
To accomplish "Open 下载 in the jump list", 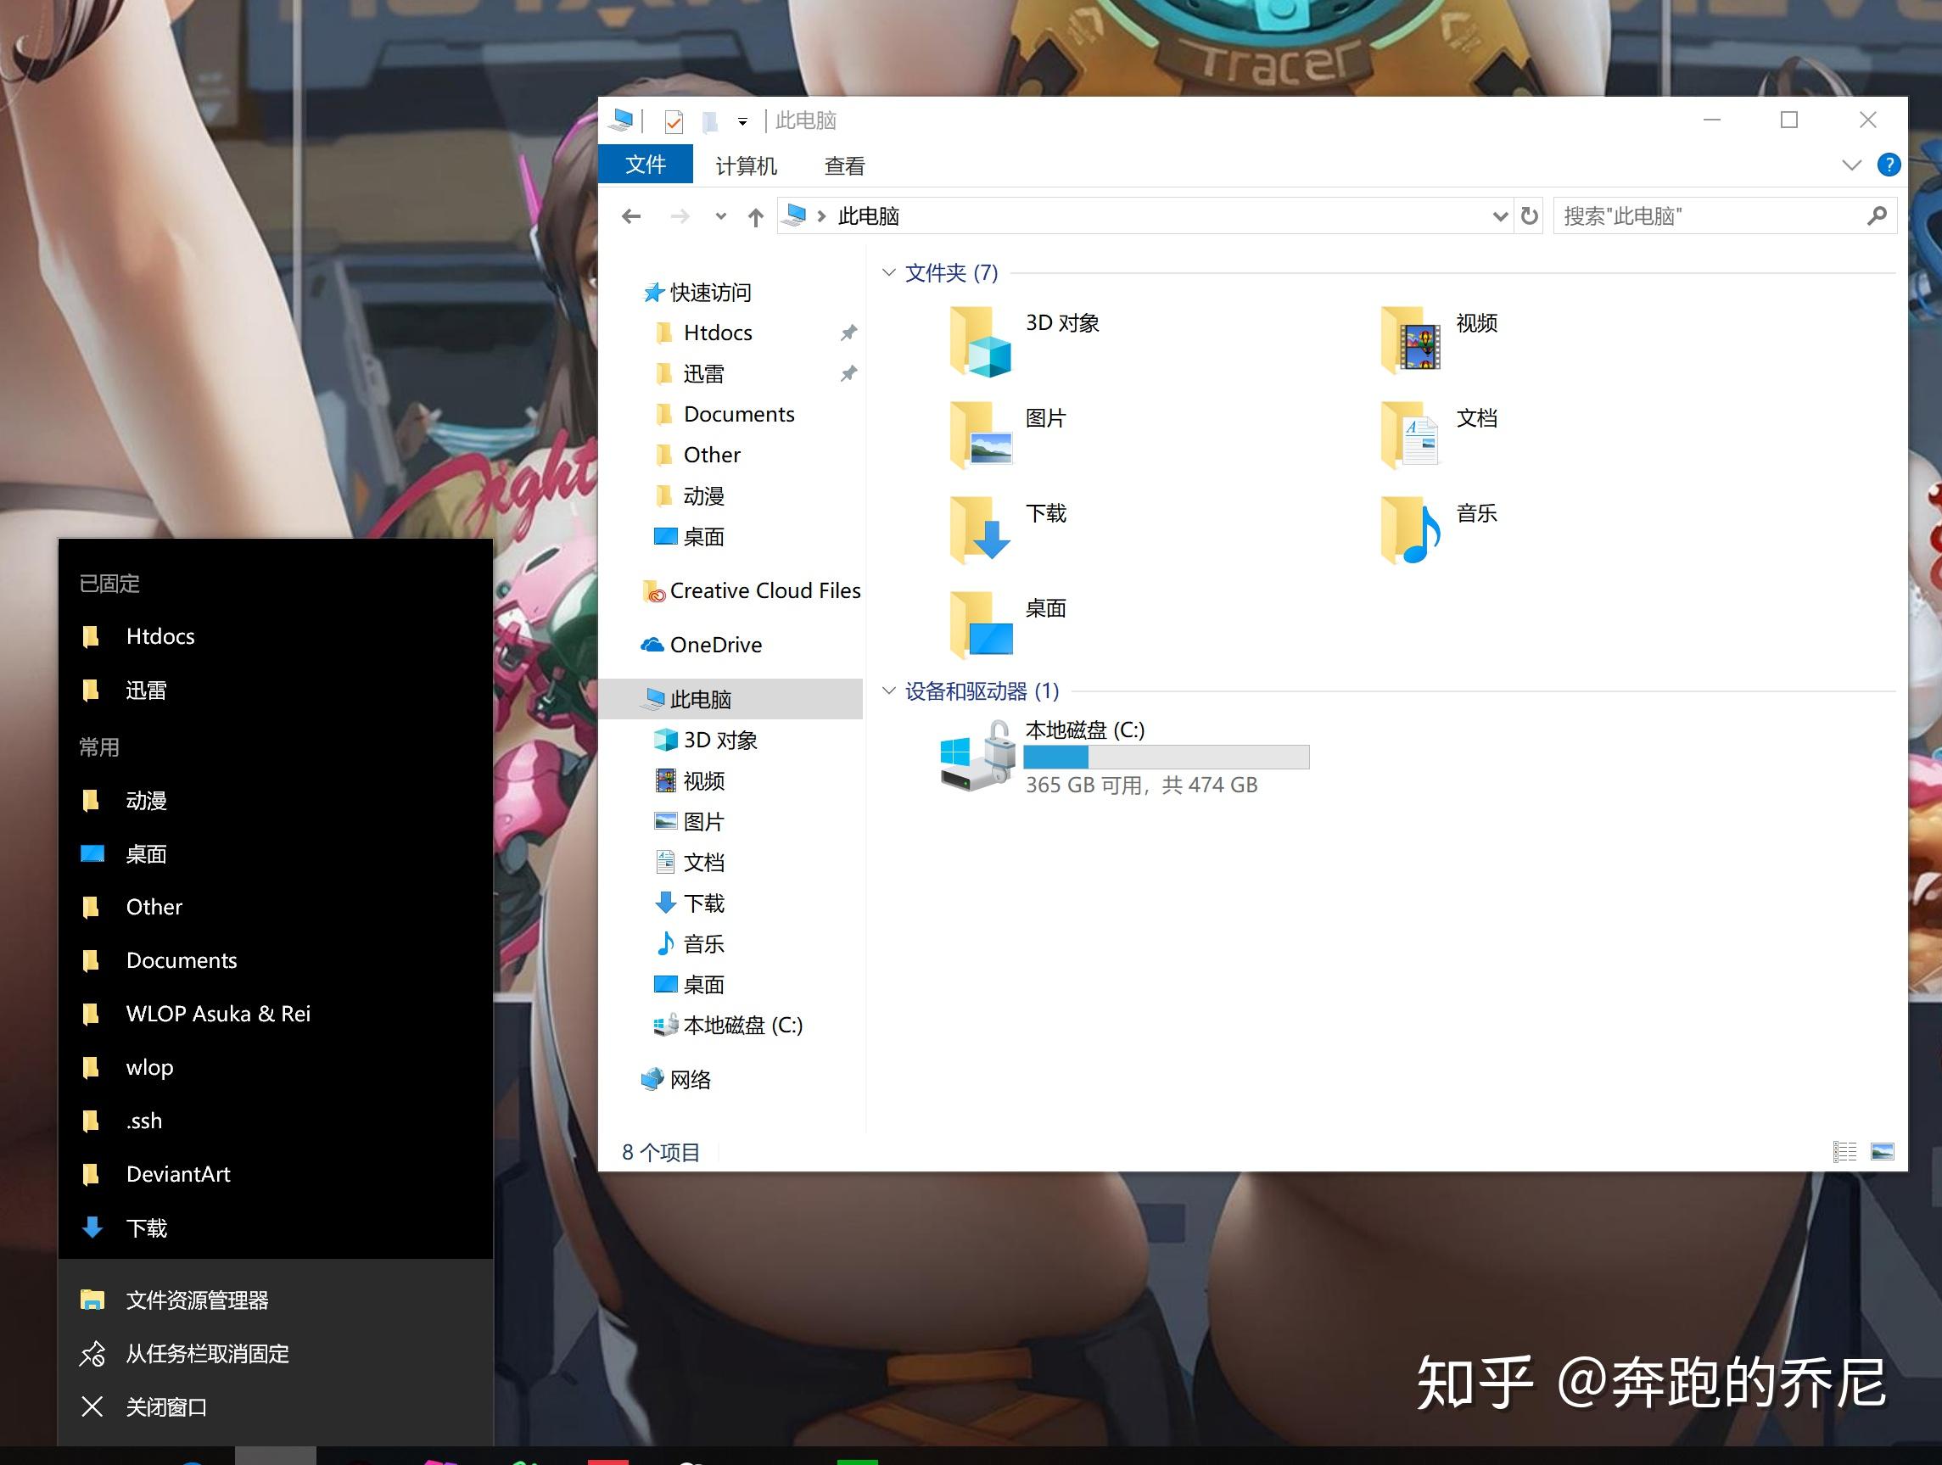I will coord(276,1228).
